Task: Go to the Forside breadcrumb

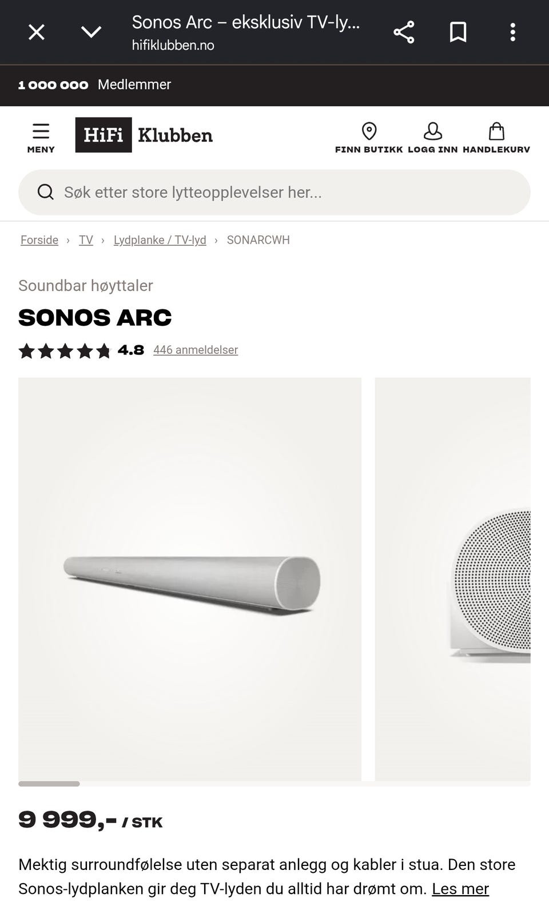Action: 39,240
